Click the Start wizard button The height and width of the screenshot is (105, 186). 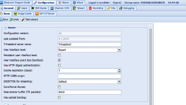[x=30, y=19]
